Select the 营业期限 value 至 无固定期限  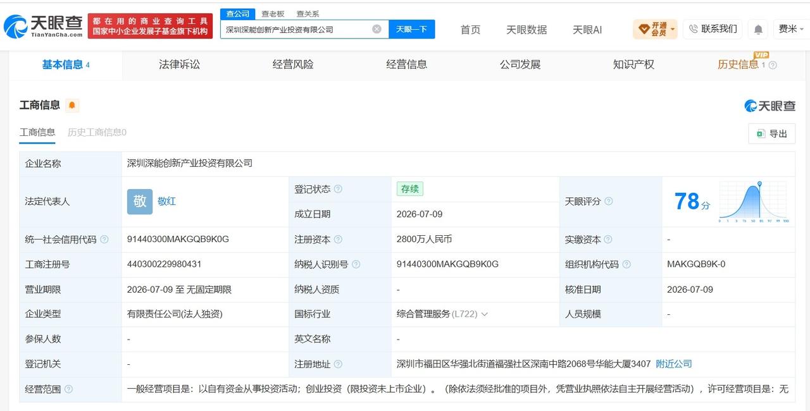point(179,290)
